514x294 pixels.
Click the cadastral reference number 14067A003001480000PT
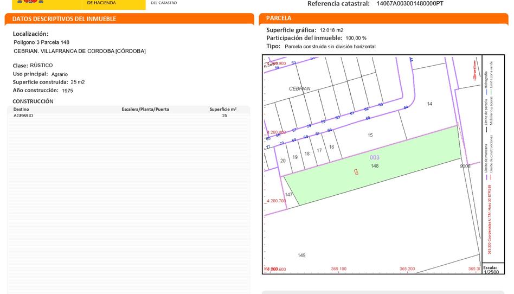[x=409, y=4]
